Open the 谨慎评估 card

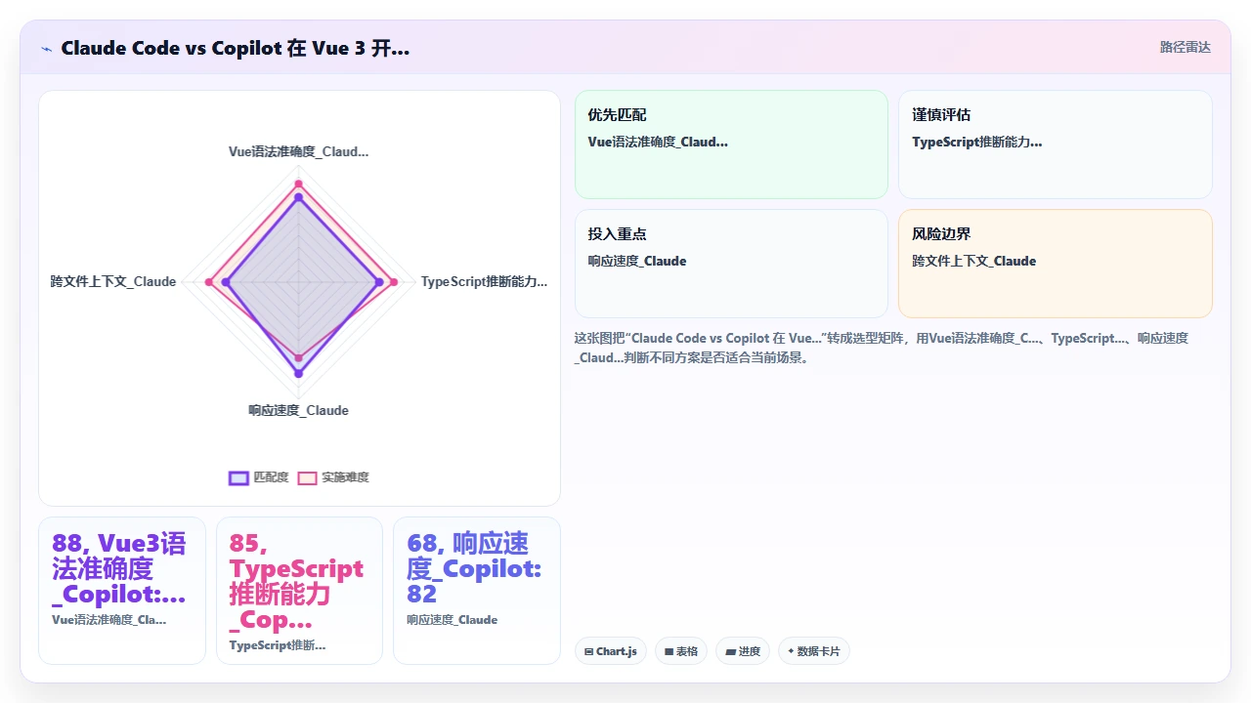[1056, 145]
